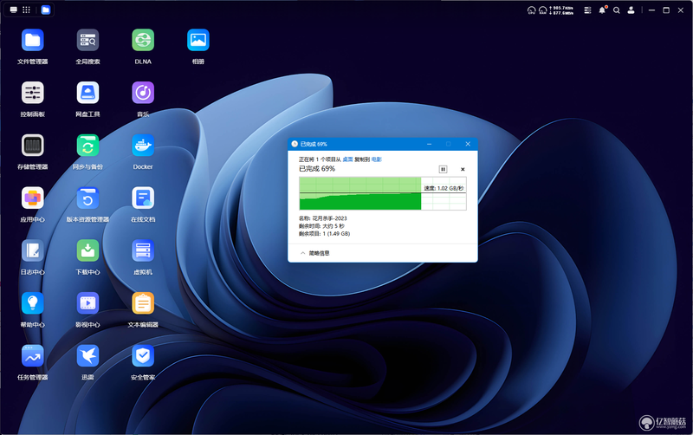Launch the 网盘工具 app
The width and height of the screenshot is (693, 435).
(x=88, y=93)
